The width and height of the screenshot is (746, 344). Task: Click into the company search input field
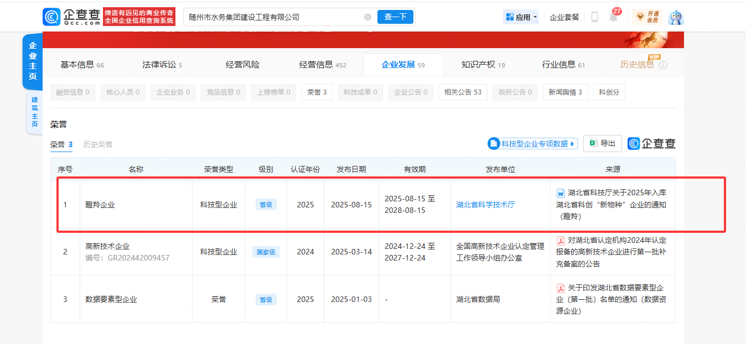[x=274, y=17]
